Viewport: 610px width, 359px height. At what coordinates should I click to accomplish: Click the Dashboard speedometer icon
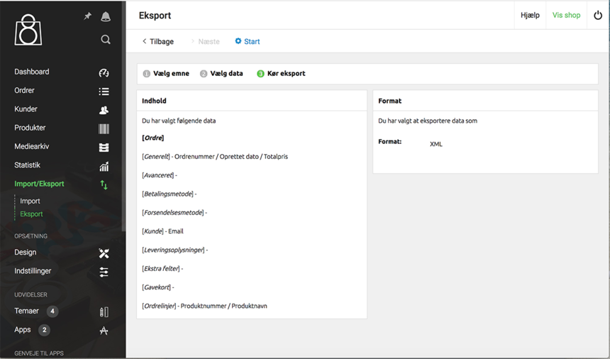[104, 72]
